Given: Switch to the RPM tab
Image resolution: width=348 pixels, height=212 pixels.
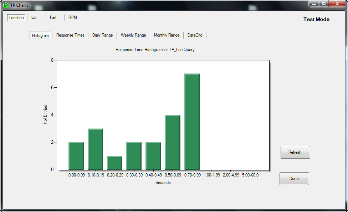Looking at the screenshot, I should pos(73,17).
